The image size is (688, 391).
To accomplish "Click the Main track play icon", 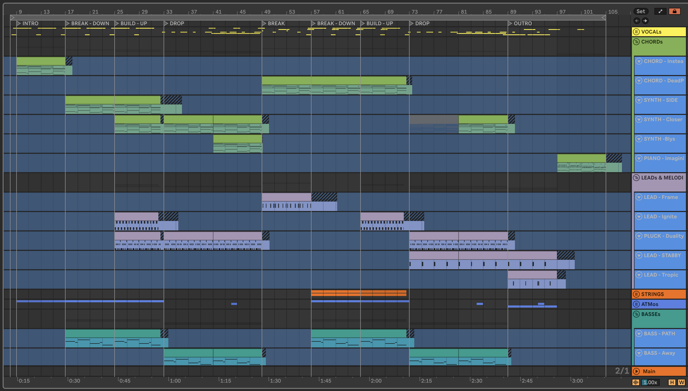I will coord(636,371).
